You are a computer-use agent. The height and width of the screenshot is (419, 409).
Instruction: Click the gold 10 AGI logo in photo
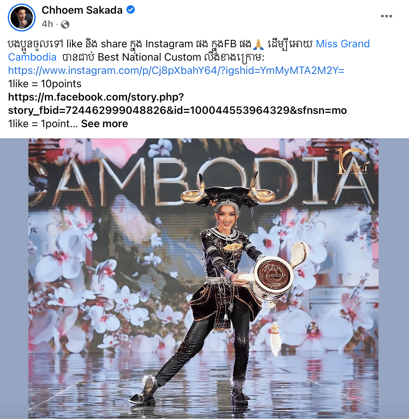point(352,162)
